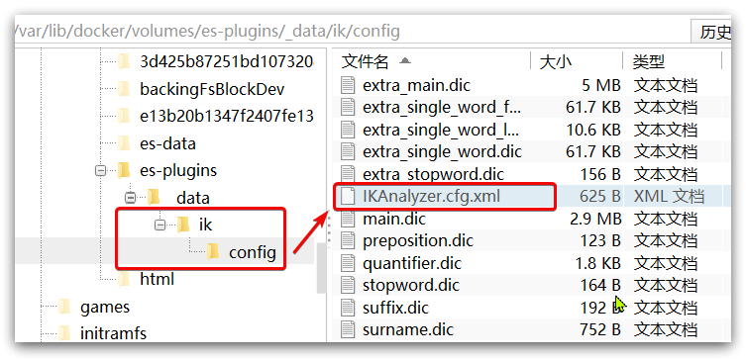
Task: Select the extra_stopword.dic file name
Action: pyautogui.click(x=433, y=174)
